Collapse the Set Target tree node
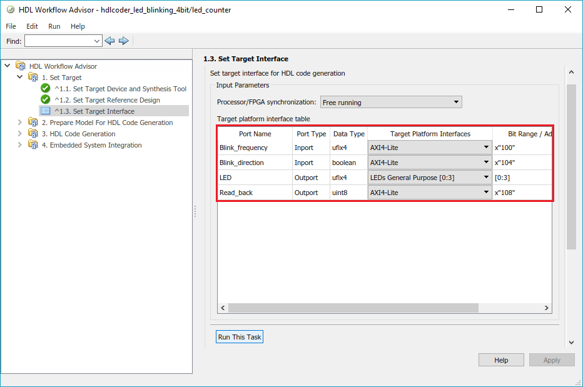 20,78
